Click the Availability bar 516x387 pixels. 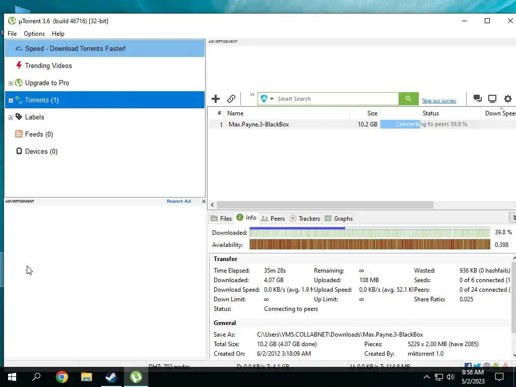pos(370,244)
